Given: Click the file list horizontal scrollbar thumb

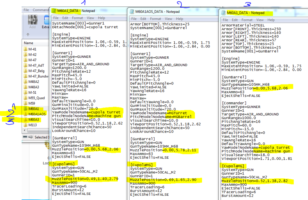Looking at the screenshot, I should click(38, 130).
